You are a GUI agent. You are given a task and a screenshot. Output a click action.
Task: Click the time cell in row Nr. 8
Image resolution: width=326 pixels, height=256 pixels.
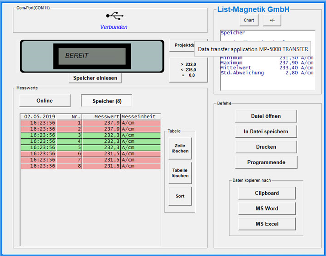pyautogui.click(x=38, y=166)
